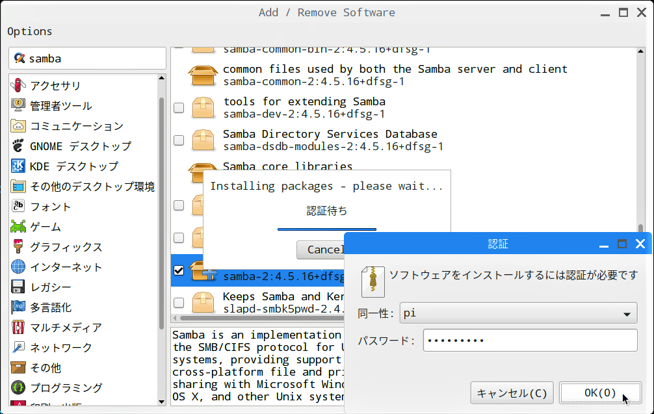Image resolution: width=654 pixels, height=414 pixels.
Task: Select the 多言語化 flag icon
Action: click(18, 307)
